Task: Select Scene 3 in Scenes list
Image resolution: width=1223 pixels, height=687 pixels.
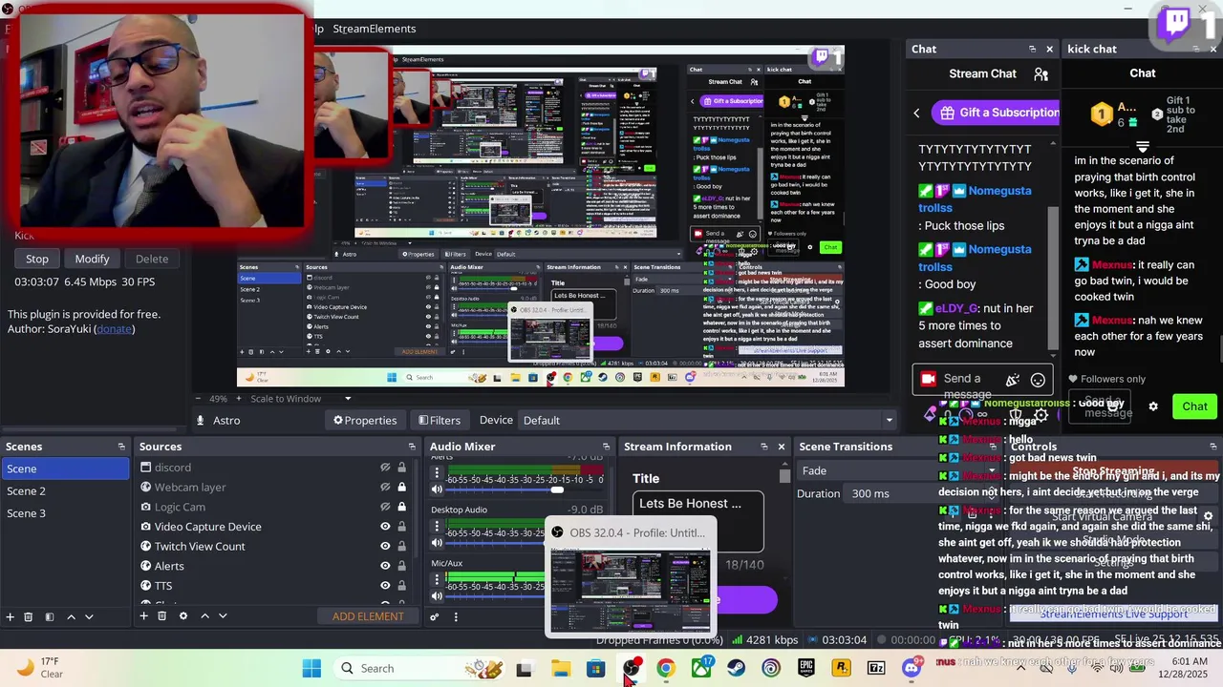Action: pyautogui.click(x=65, y=513)
